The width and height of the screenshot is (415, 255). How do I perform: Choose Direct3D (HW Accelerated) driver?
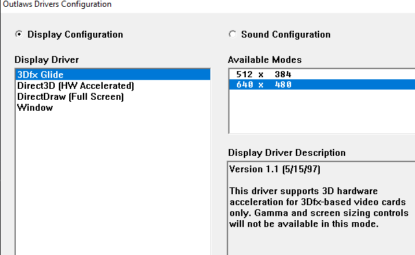click(113, 85)
